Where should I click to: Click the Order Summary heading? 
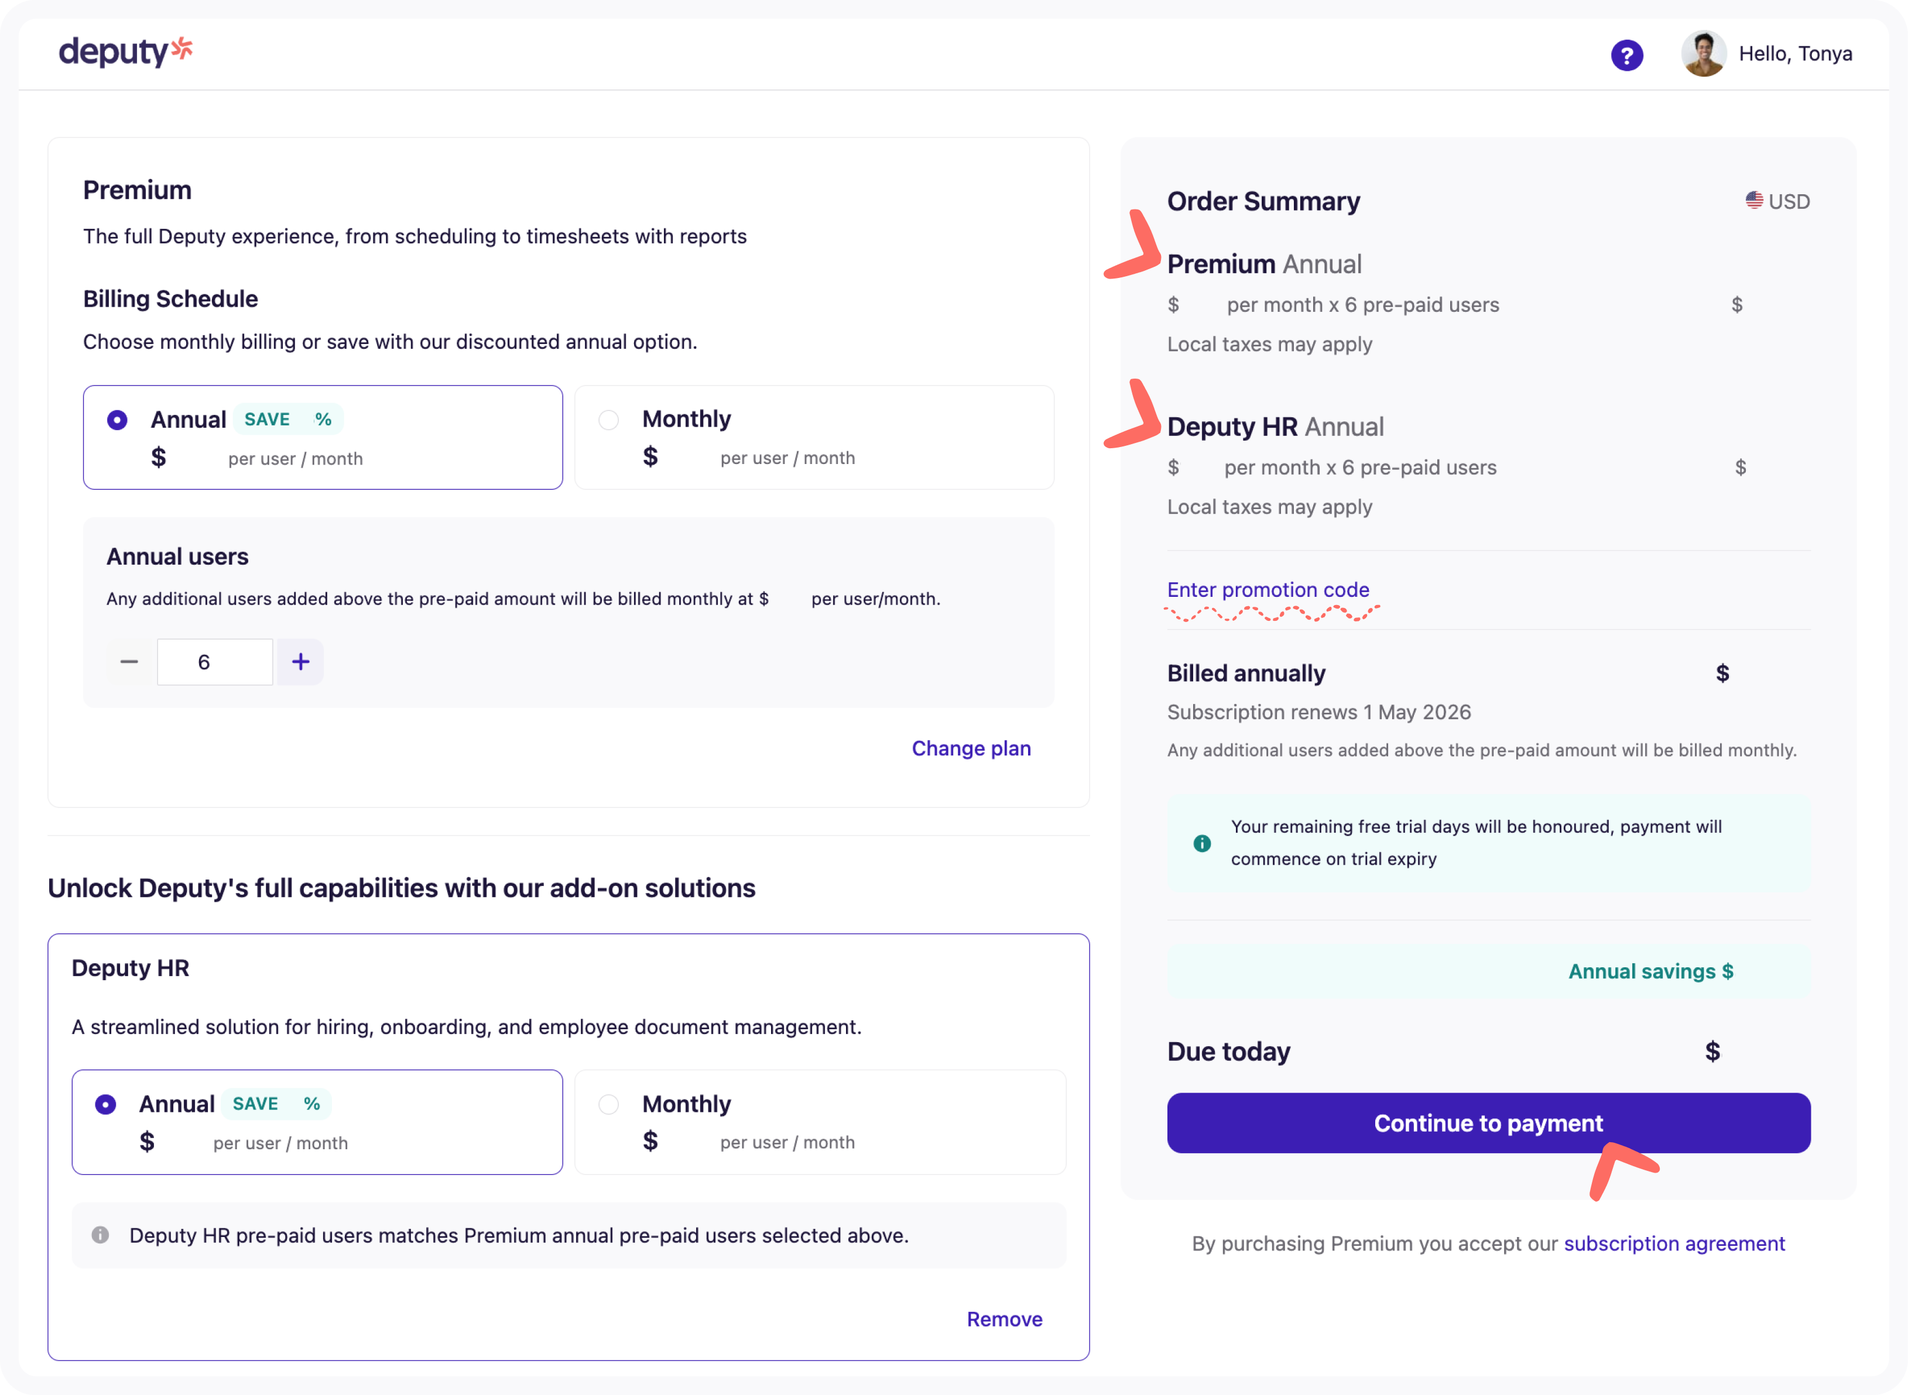[1263, 201]
